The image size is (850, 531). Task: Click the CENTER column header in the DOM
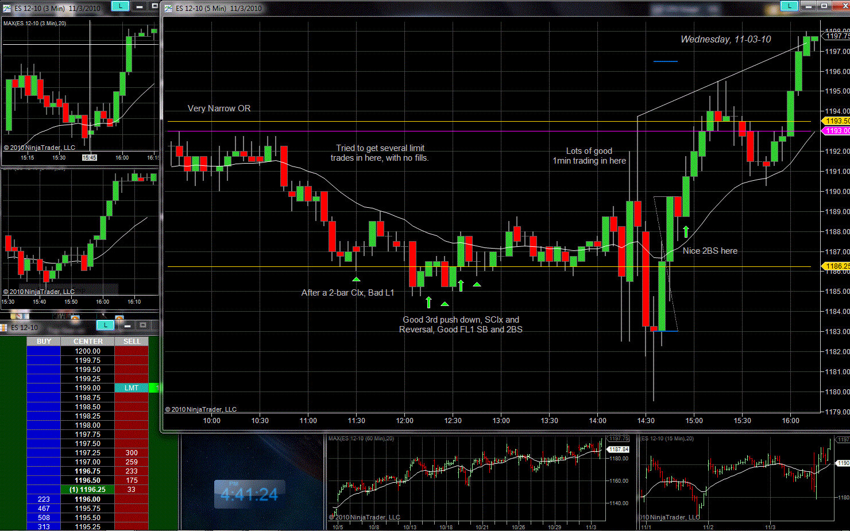(87, 342)
